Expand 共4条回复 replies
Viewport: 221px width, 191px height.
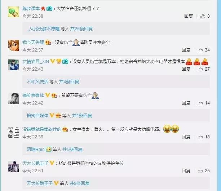69,82
